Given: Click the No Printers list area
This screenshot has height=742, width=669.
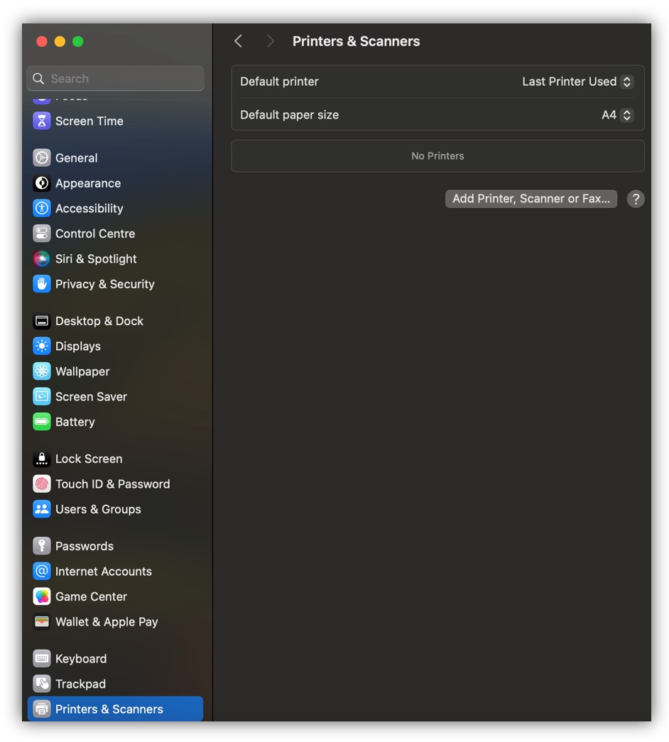Looking at the screenshot, I should (x=438, y=156).
